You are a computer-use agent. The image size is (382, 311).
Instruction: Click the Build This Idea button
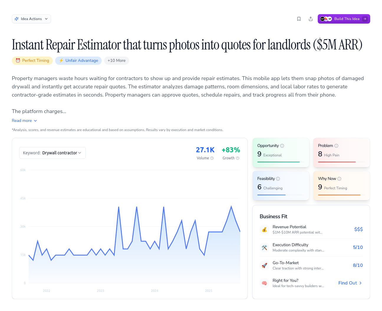point(344,19)
